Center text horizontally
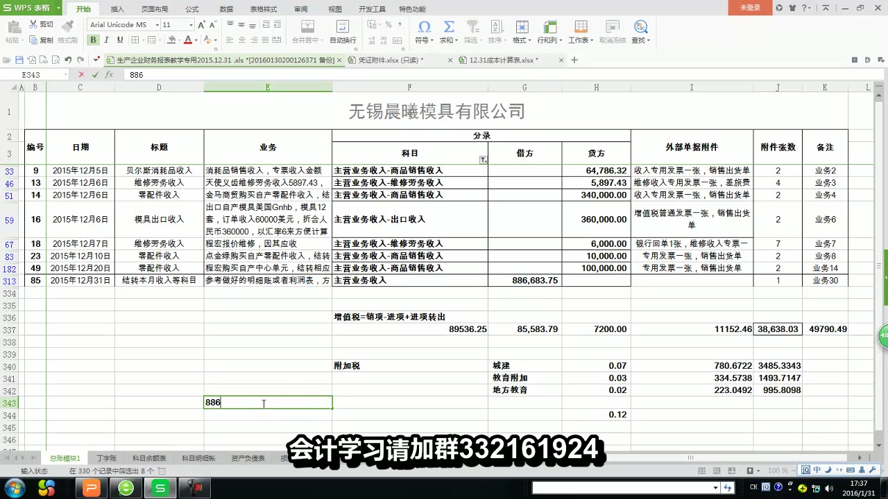 pos(243,40)
